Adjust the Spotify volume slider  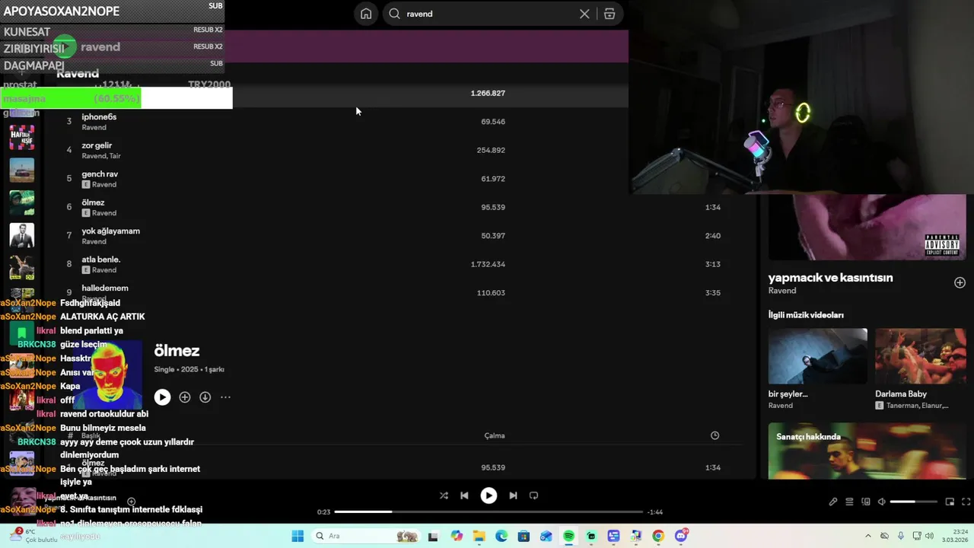click(913, 502)
